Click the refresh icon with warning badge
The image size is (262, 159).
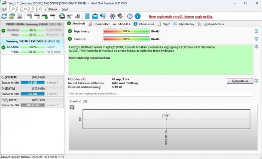tap(12, 16)
